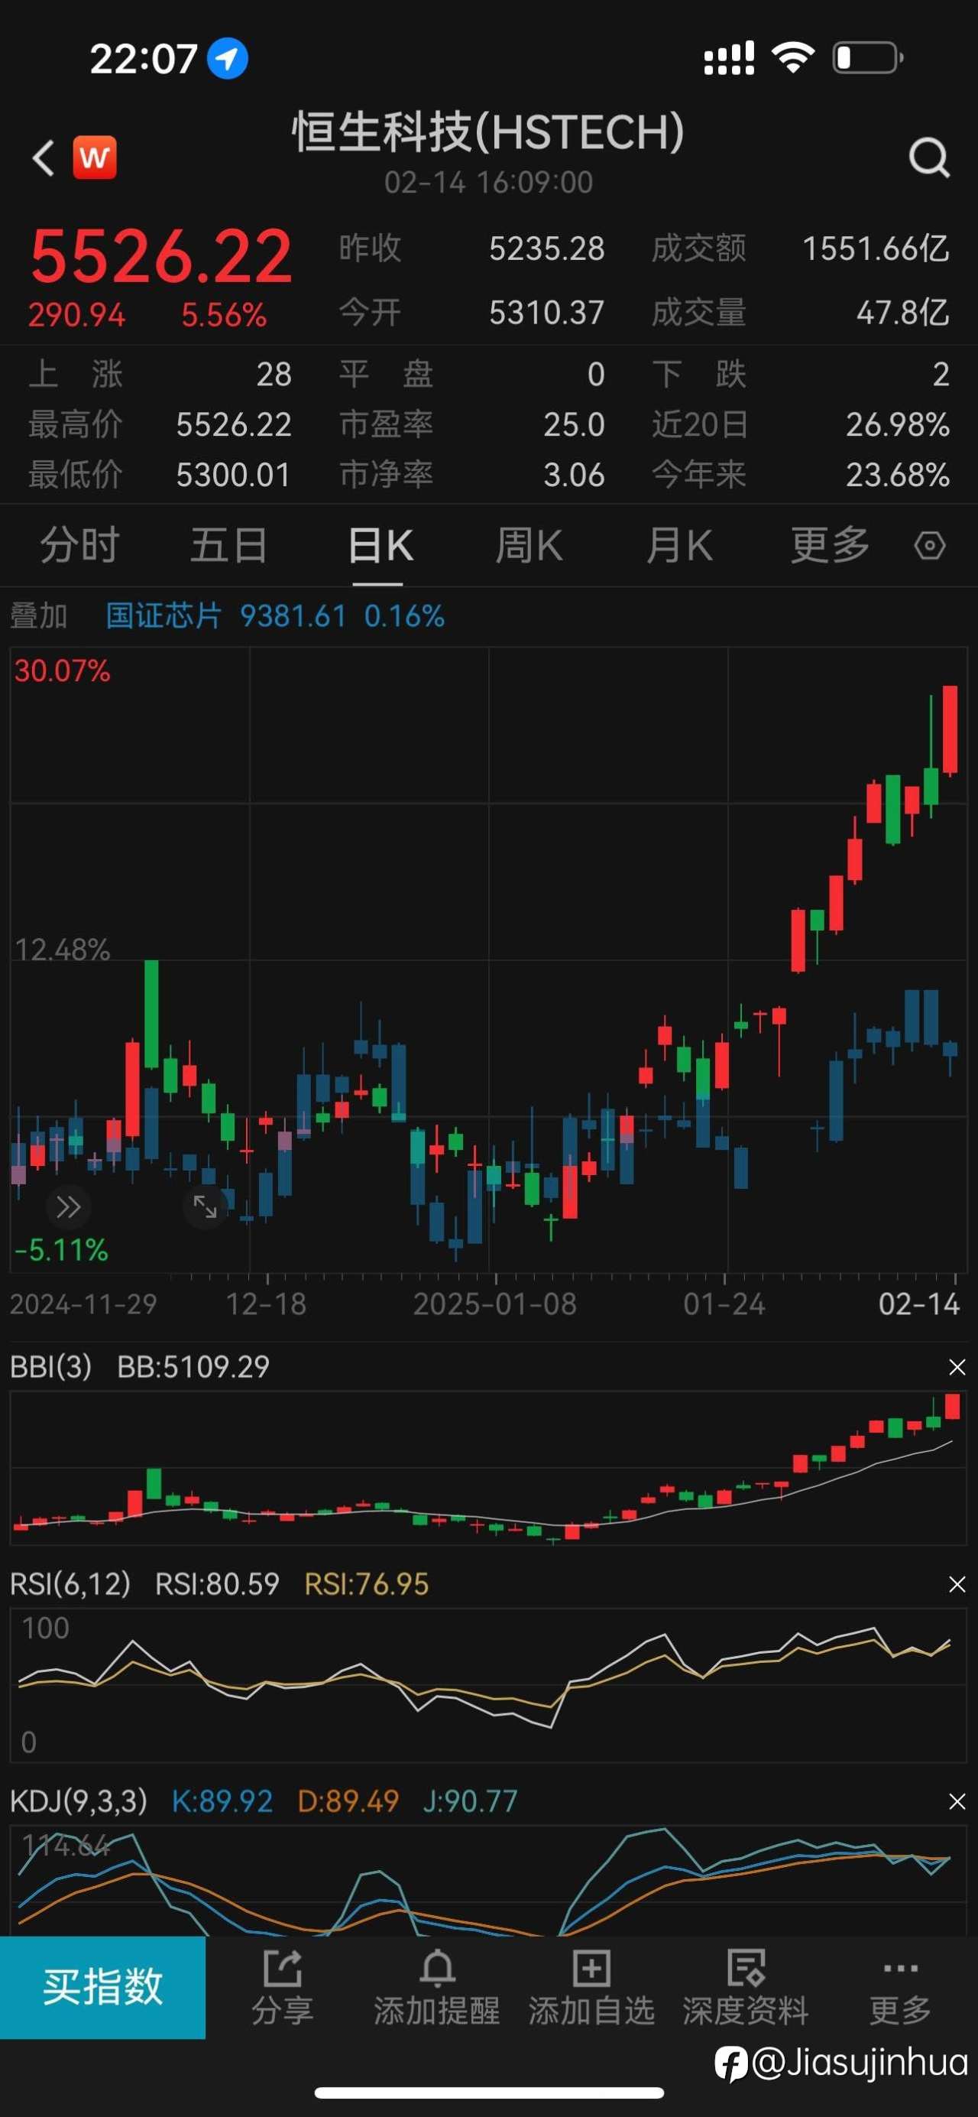Tap the 买指数 button
This screenshot has height=2117, width=978.
coord(102,1987)
